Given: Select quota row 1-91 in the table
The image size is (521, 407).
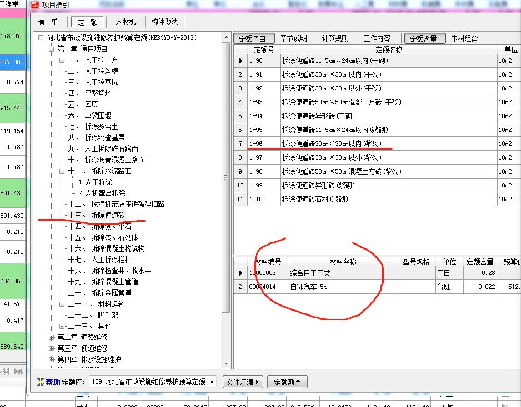Looking at the screenshot, I should click(377, 75).
